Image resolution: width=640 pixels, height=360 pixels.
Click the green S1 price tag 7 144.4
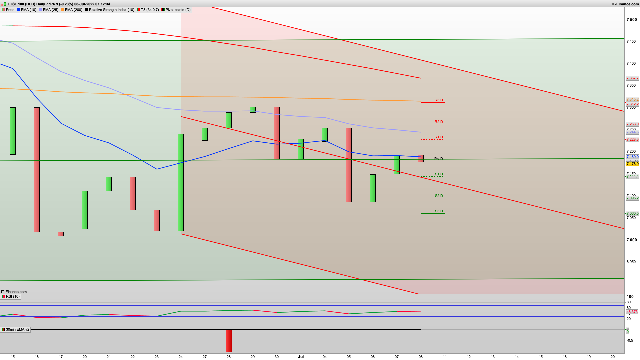(632, 176)
